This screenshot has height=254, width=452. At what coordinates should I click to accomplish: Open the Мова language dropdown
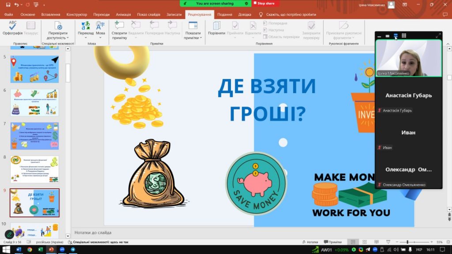click(x=100, y=34)
